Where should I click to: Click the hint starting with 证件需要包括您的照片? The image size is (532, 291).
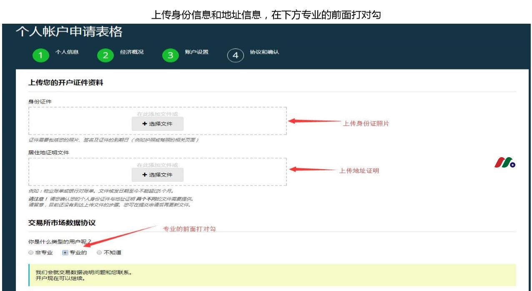point(113,140)
